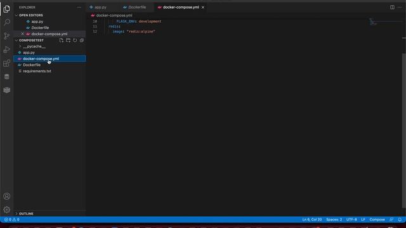
Task: Click the development value on line 10
Action: 150,22
